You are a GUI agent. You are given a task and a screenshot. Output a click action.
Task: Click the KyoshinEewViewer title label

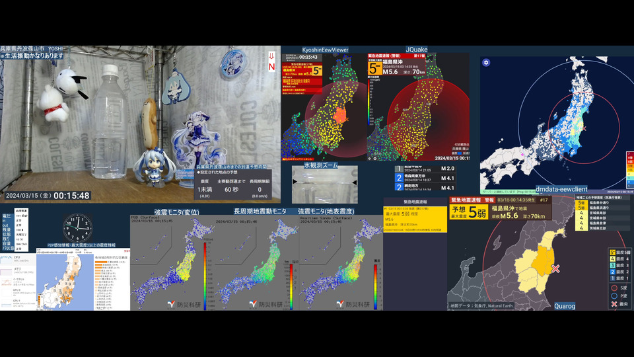point(325,50)
